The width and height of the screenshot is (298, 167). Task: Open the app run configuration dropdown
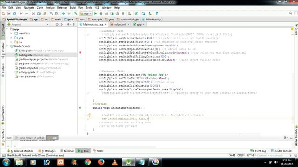point(86,13)
